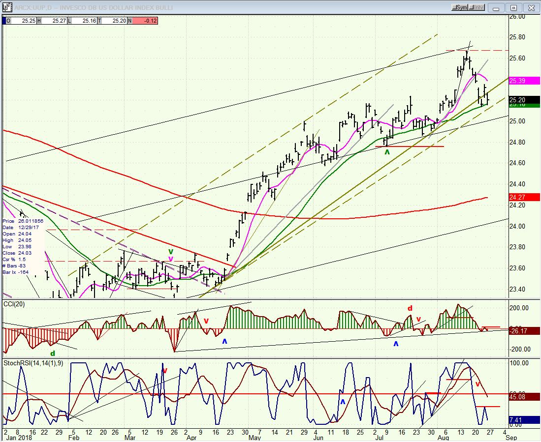Image resolution: width=541 pixels, height=442 pixels.
Task: Close the UUP chart window
Action: 531,8
